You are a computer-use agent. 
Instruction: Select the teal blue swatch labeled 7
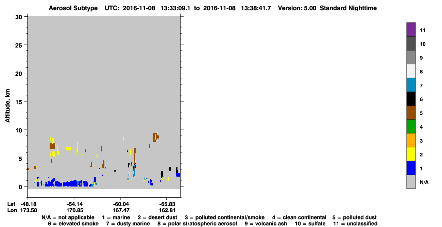(411, 85)
